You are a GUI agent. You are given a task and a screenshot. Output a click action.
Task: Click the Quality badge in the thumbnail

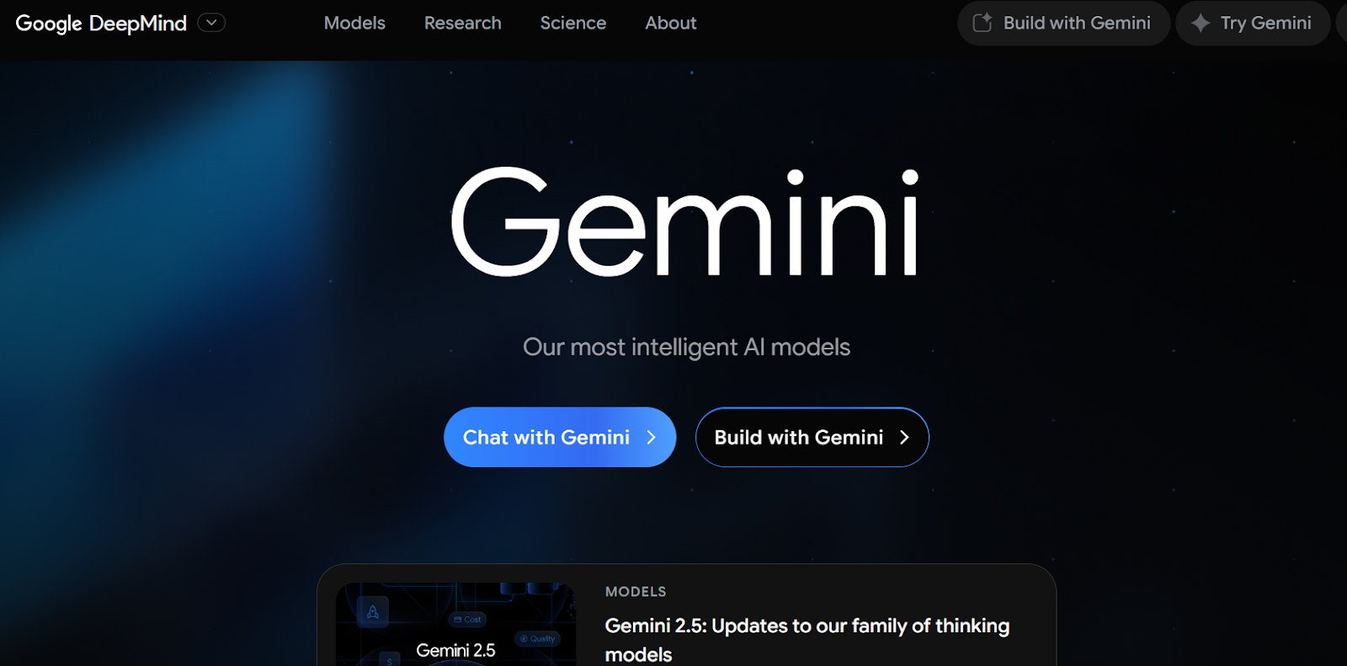coord(537,638)
